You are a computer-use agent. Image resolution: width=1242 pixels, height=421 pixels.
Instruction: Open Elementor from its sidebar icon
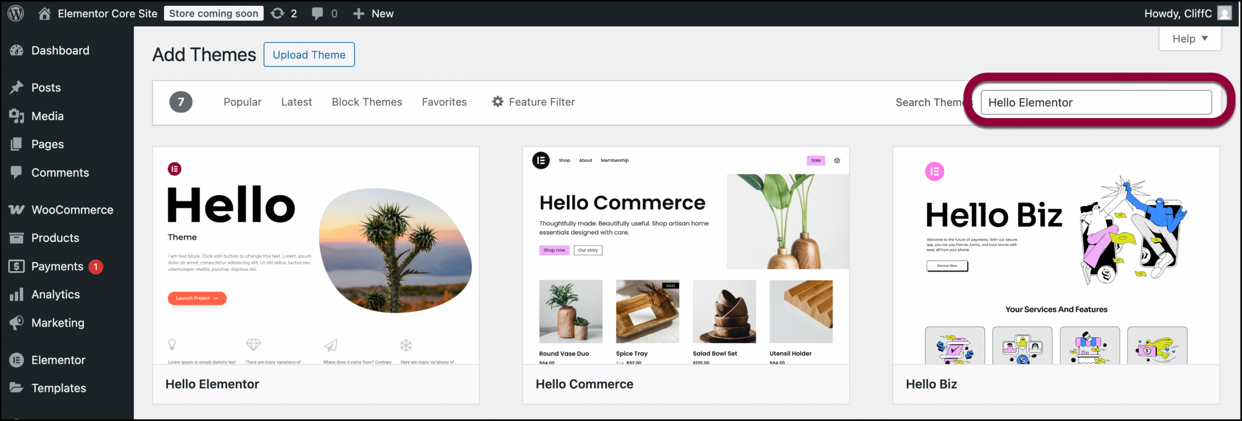(16, 360)
